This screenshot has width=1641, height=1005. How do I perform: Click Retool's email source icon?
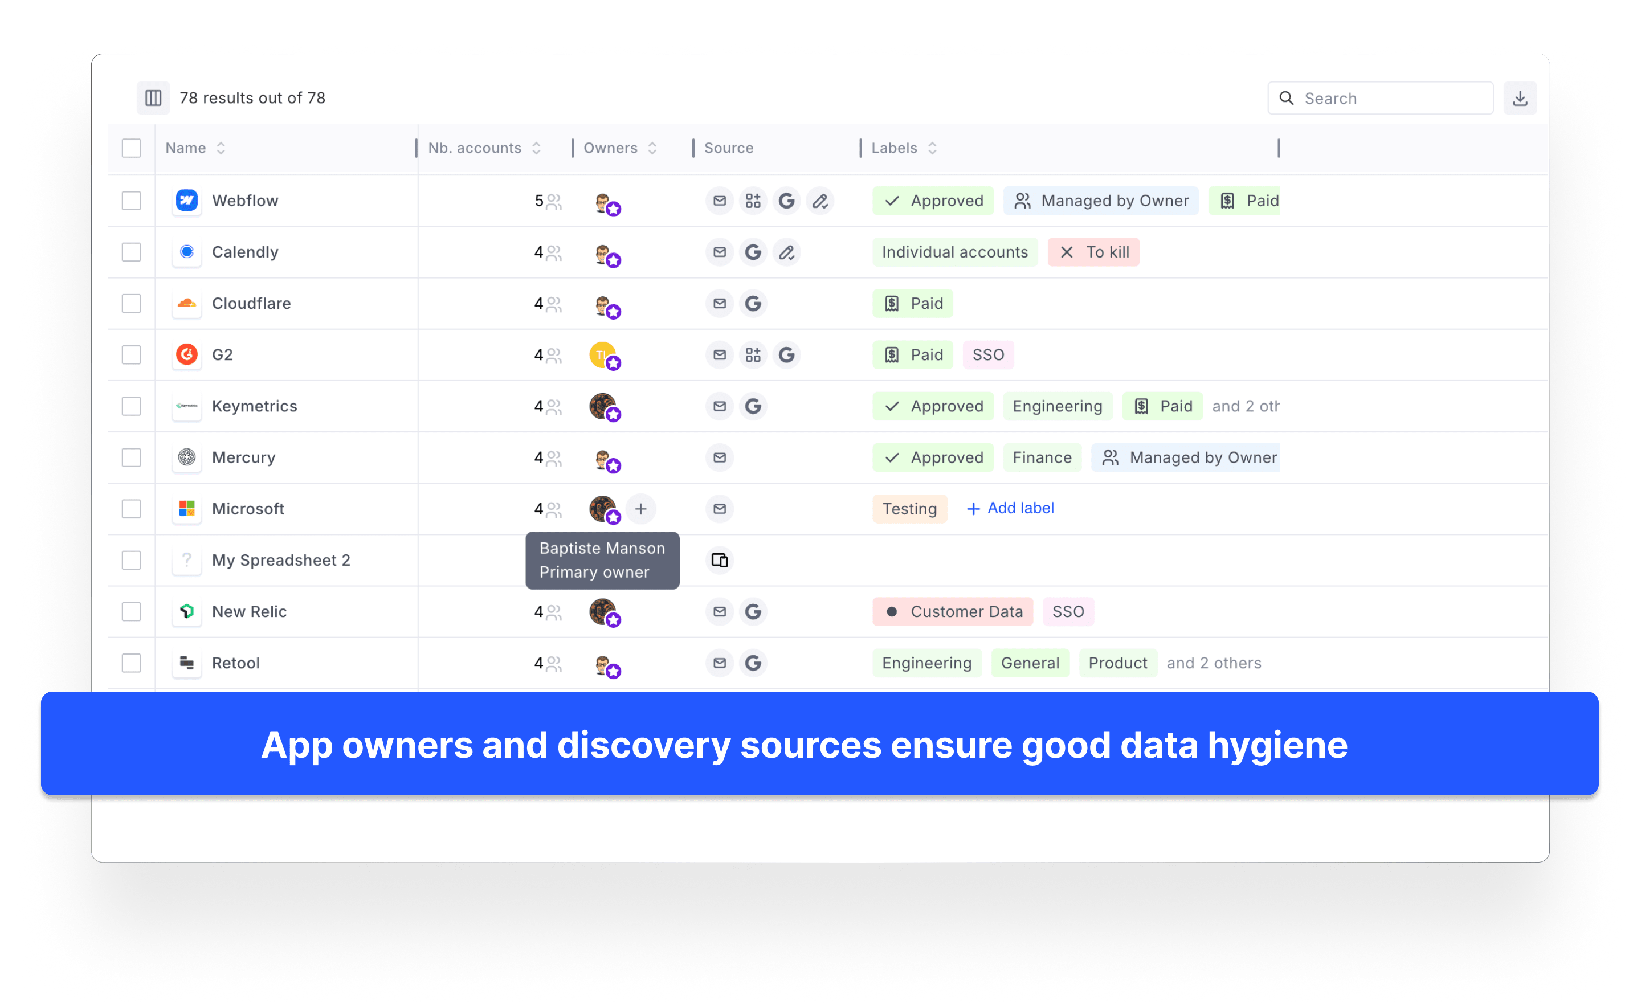pyautogui.click(x=719, y=663)
